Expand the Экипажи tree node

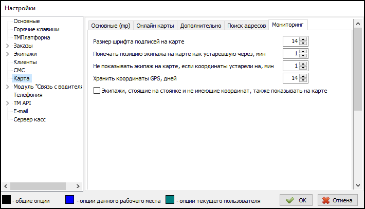7,54
